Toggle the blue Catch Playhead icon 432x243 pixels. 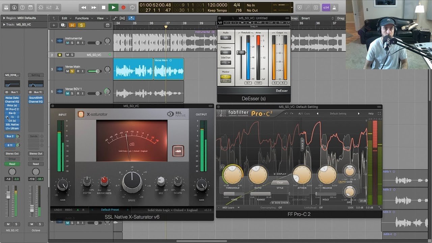point(131,18)
